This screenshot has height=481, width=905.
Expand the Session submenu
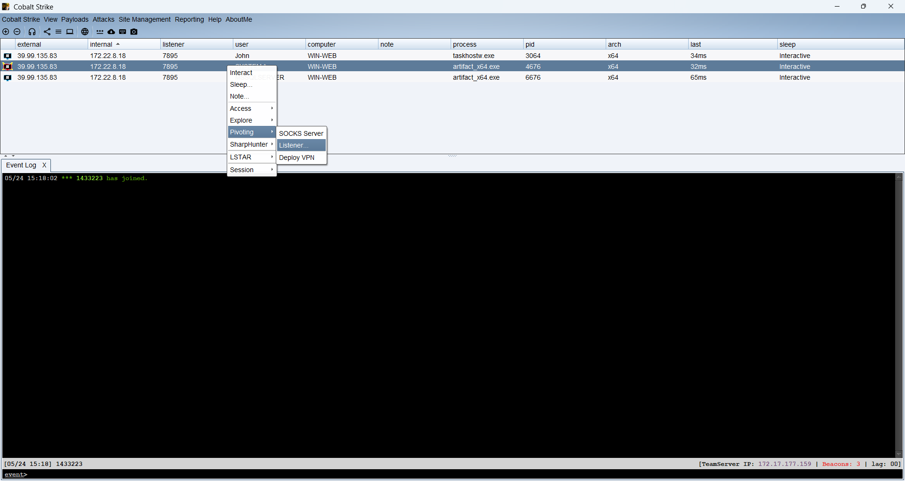(252, 170)
